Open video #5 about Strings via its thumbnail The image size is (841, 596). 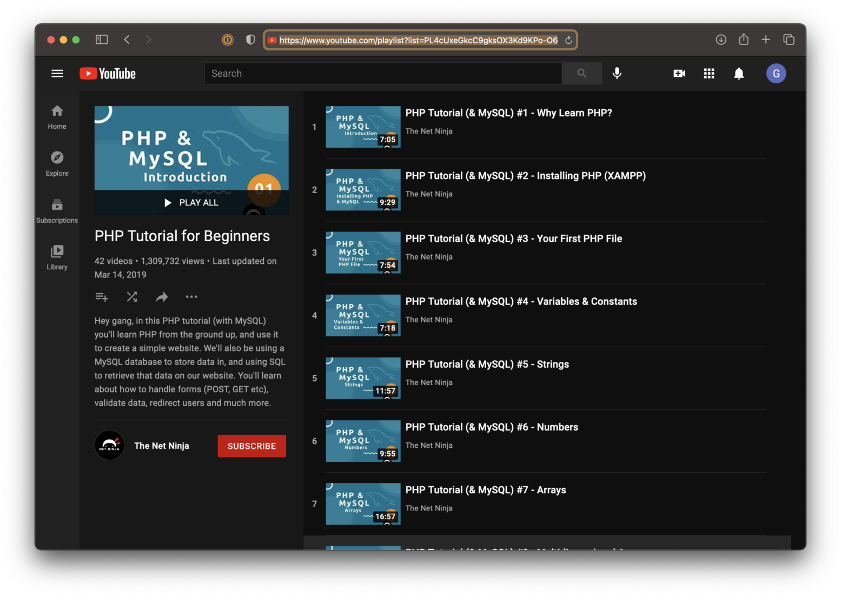coord(363,378)
